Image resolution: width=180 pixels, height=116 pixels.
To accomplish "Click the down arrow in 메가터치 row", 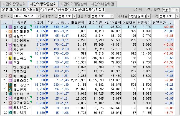I will pyautogui.click(x=47, y=113).
